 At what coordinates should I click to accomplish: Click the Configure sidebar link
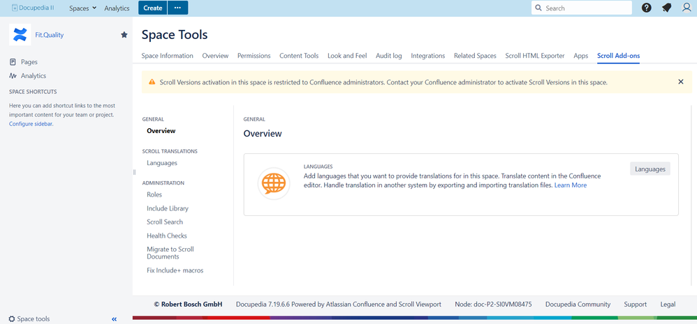pos(31,124)
